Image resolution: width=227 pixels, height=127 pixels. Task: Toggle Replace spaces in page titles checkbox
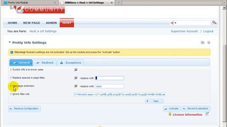click(x=76, y=78)
